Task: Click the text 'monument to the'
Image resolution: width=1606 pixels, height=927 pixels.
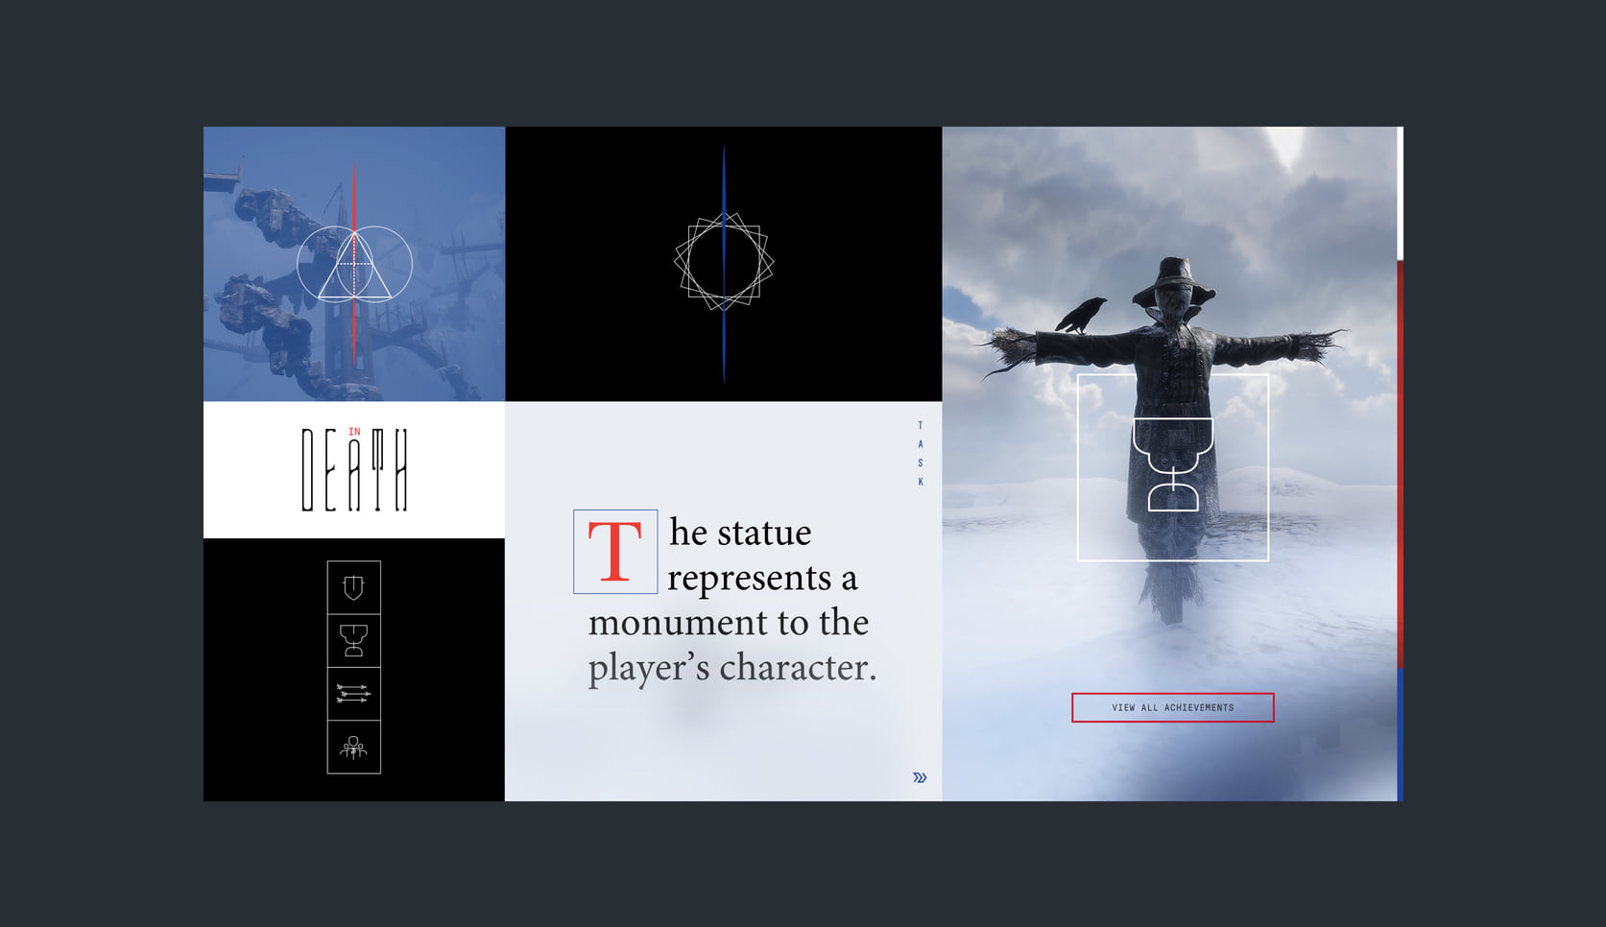Action: [729, 623]
